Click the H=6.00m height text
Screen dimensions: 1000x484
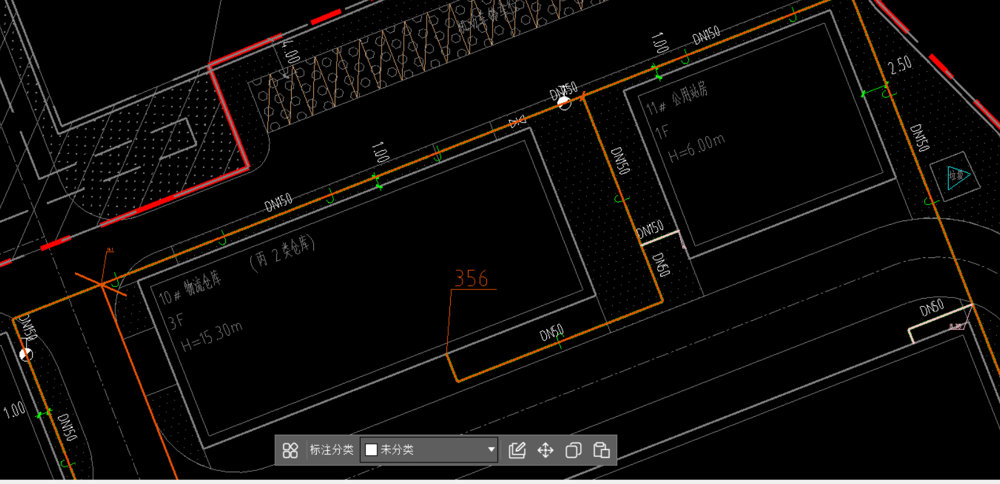coord(697,148)
